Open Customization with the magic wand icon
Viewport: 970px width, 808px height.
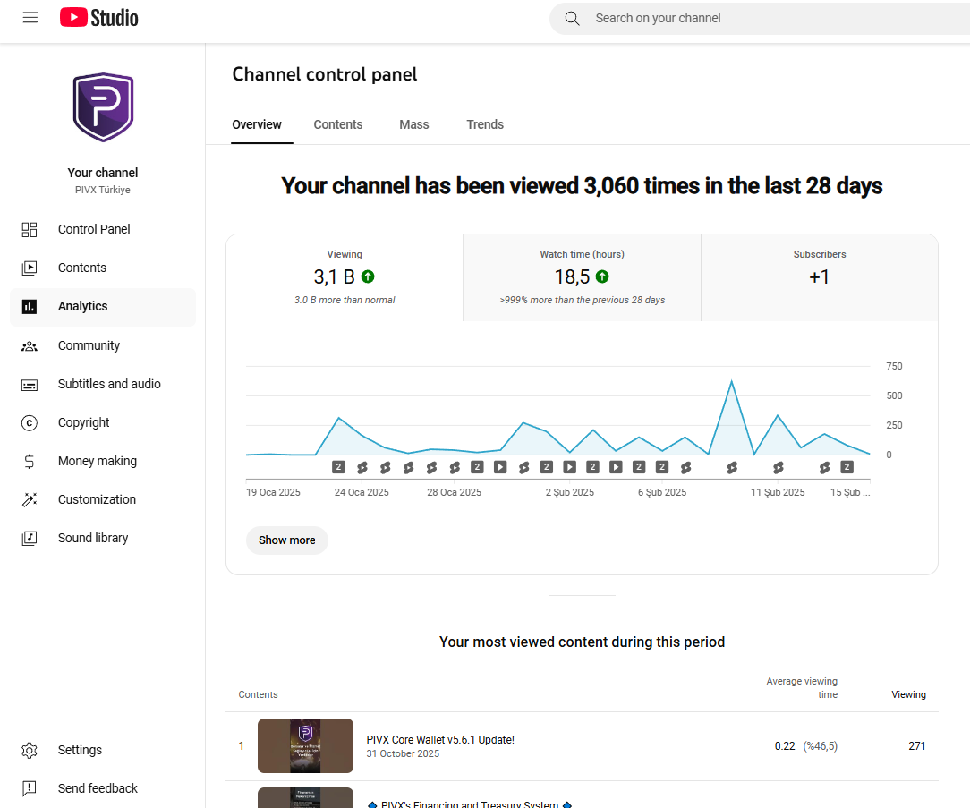point(29,499)
